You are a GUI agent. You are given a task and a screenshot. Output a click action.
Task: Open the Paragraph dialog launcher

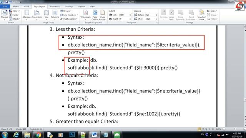157,23
